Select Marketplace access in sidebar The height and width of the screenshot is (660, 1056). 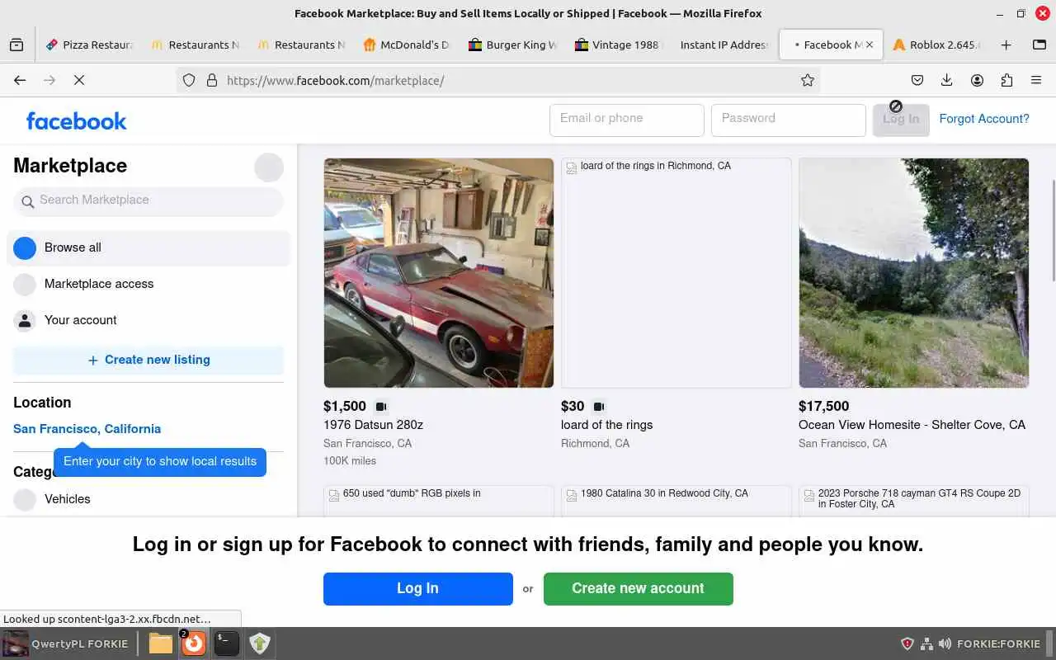tap(148, 284)
